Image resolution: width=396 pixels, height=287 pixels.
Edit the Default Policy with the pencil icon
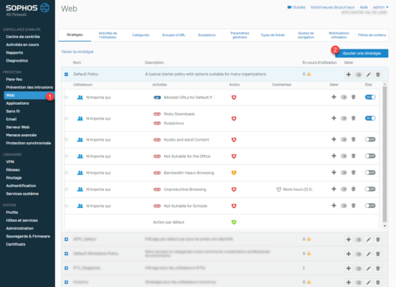(368, 75)
